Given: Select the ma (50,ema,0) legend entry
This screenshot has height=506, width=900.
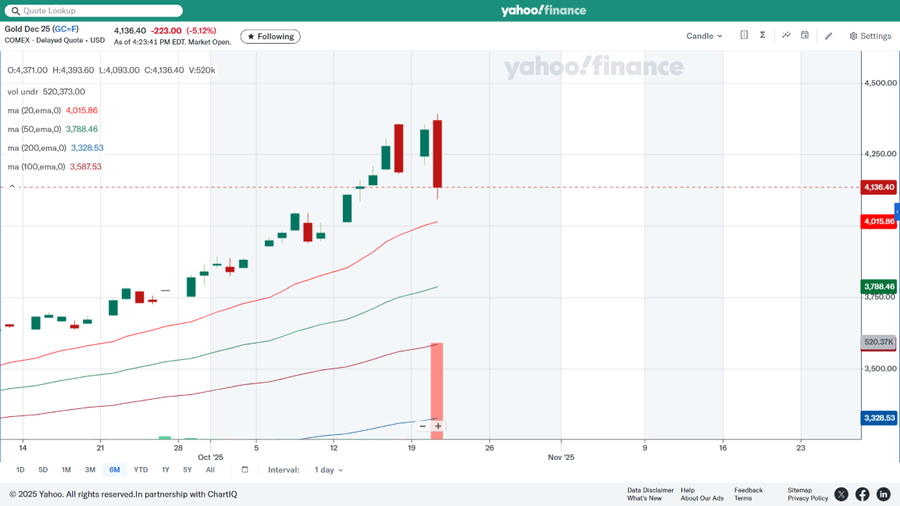Looking at the screenshot, I should (52, 129).
